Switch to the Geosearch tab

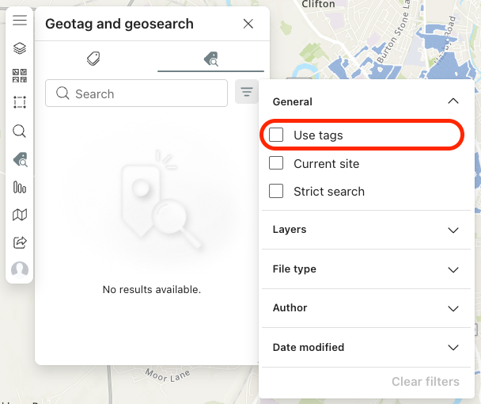click(x=210, y=59)
